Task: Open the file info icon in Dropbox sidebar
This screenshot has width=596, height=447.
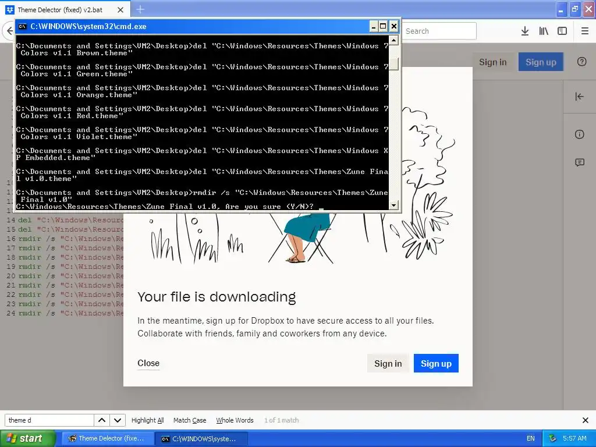Action: [579, 134]
